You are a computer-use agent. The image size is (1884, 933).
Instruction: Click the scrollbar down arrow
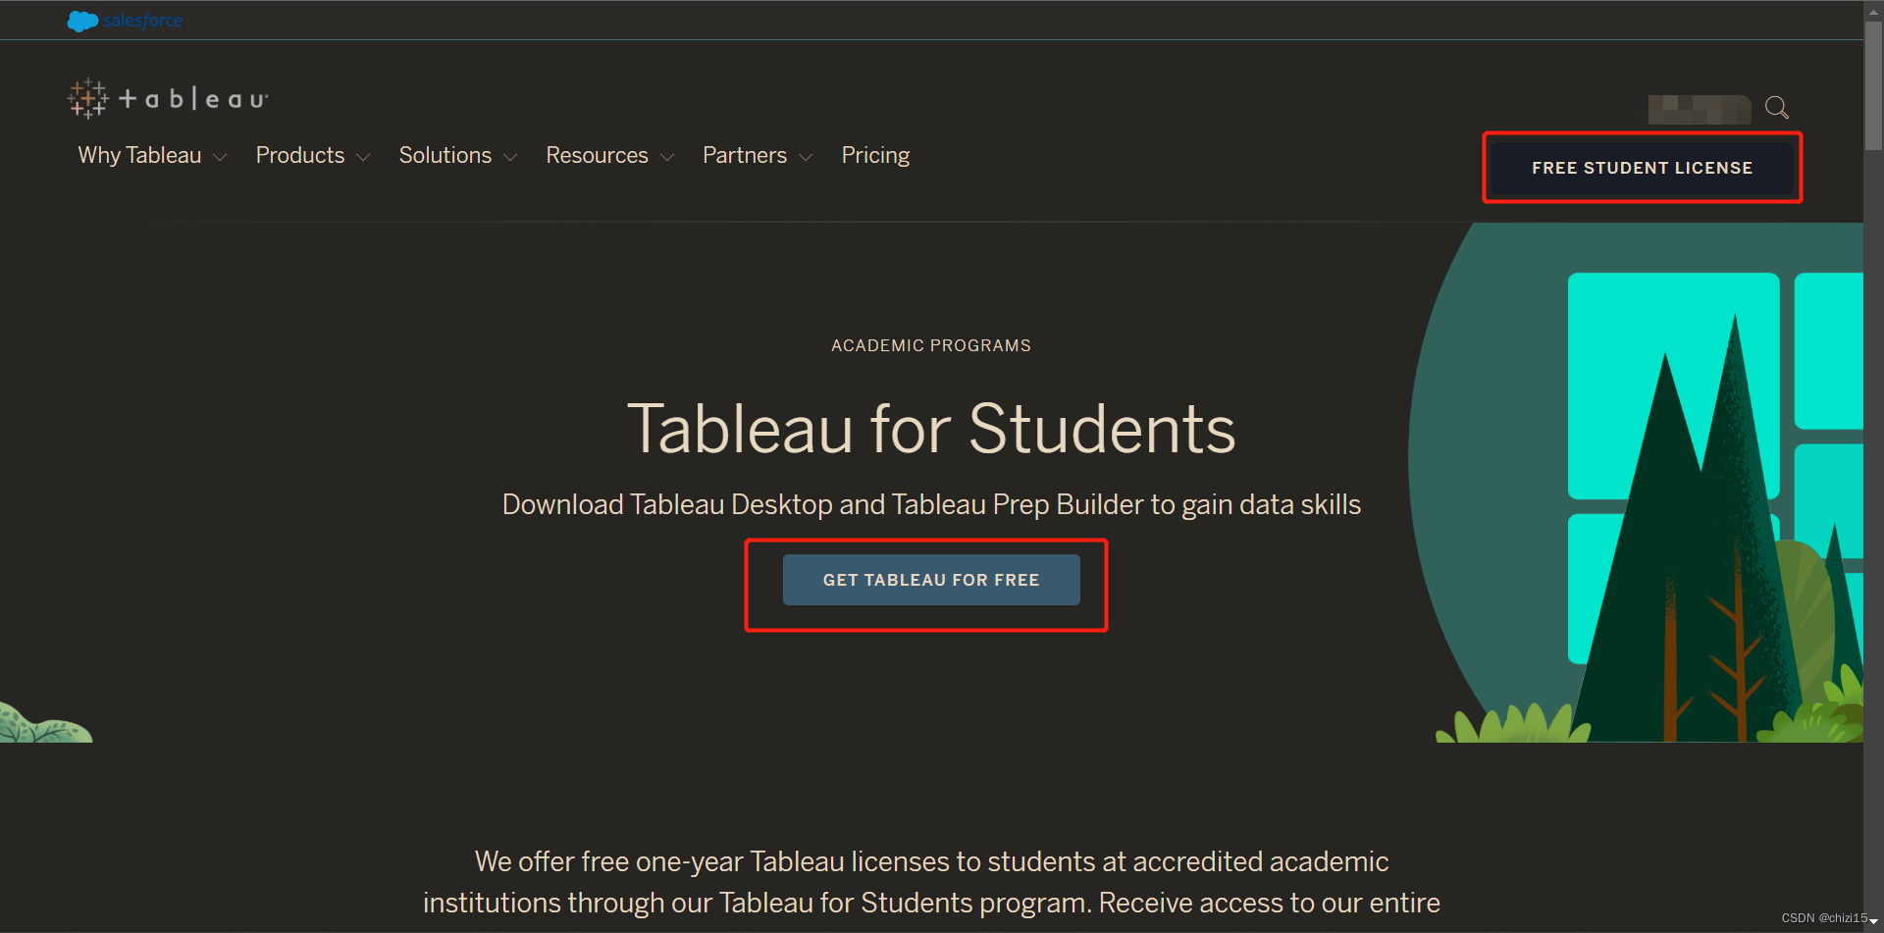pyautogui.click(x=1874, y=921)
